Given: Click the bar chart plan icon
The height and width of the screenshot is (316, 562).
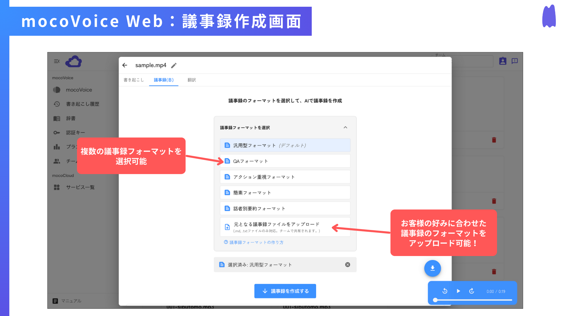Looking at the screenshot, I should pos(57,147).
